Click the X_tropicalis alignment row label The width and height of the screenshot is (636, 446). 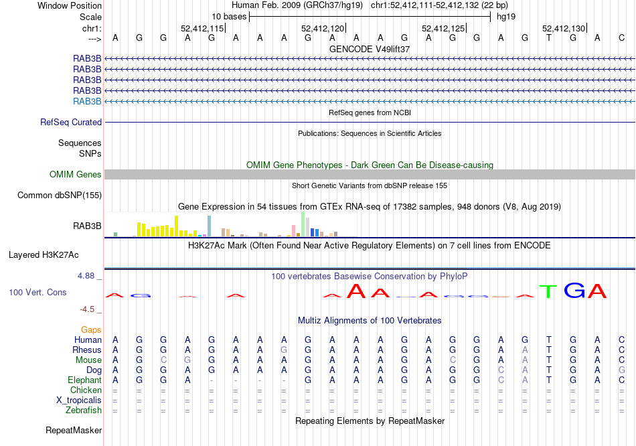[79, 400]
